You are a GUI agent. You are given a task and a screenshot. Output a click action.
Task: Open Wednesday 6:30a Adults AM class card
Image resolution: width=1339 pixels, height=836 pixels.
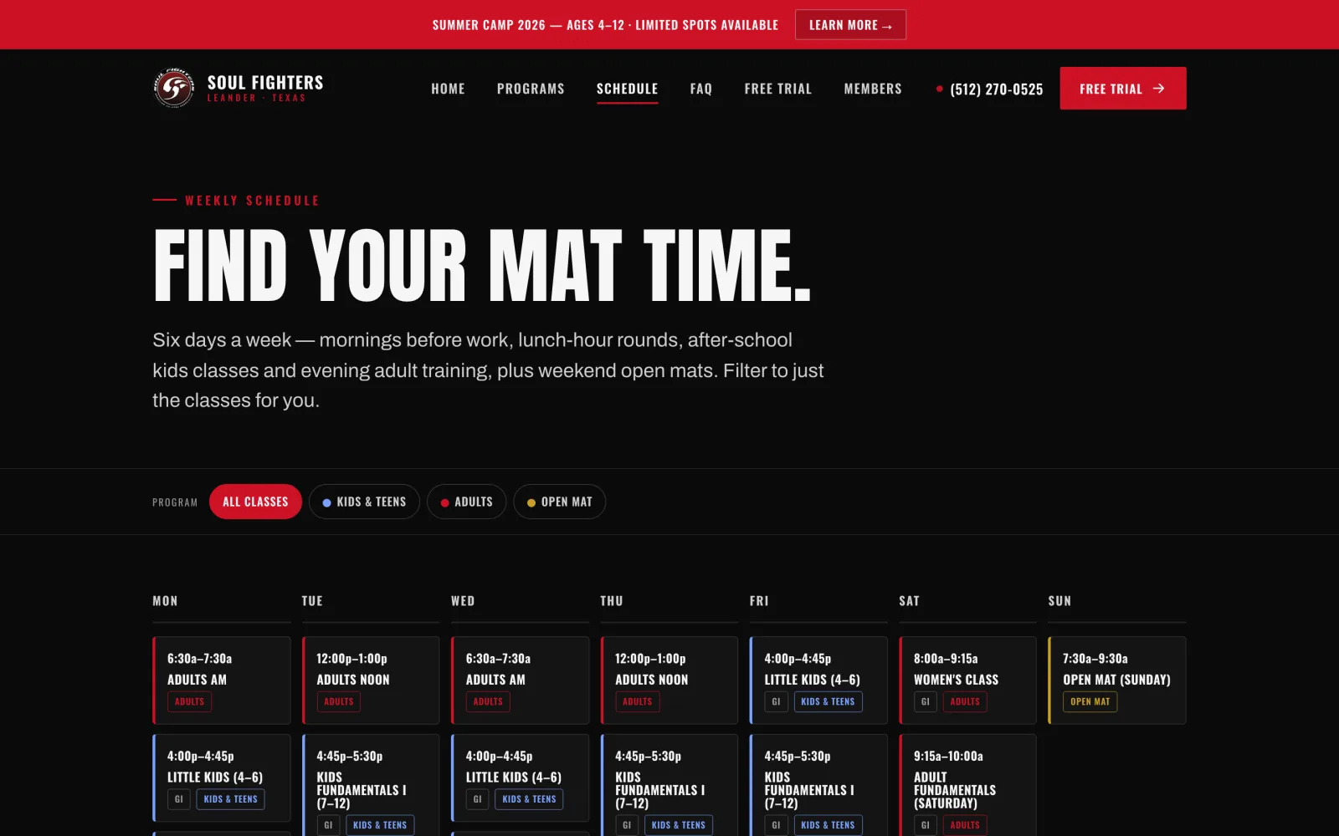pyautogui.click(x=520, y=681)
